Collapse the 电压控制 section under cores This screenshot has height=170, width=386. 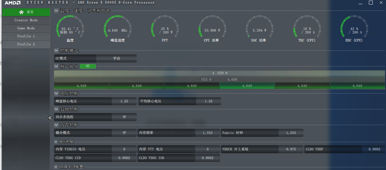tap(56, 93)
